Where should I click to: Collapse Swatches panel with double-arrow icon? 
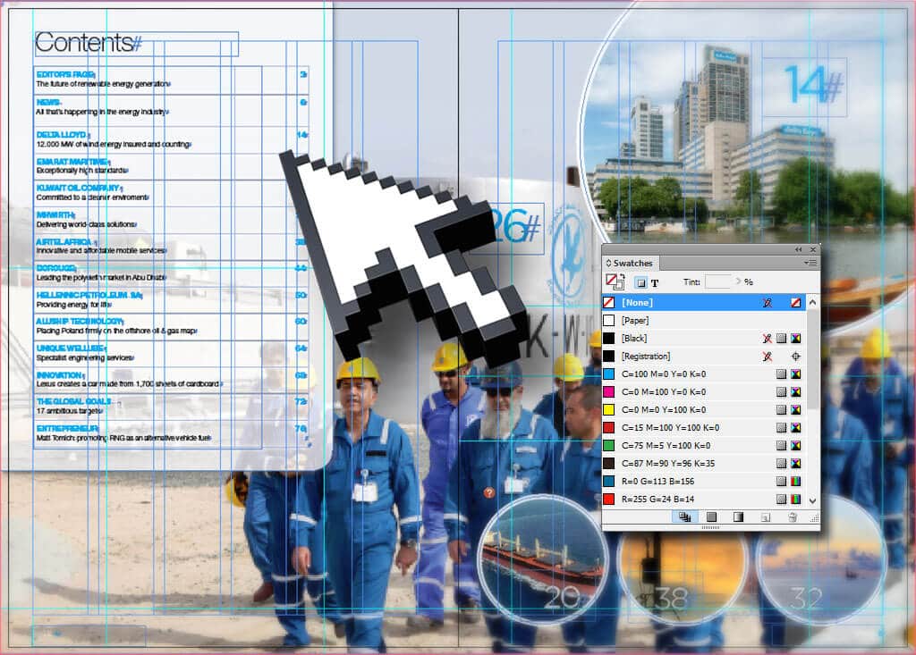click(798, 249)
